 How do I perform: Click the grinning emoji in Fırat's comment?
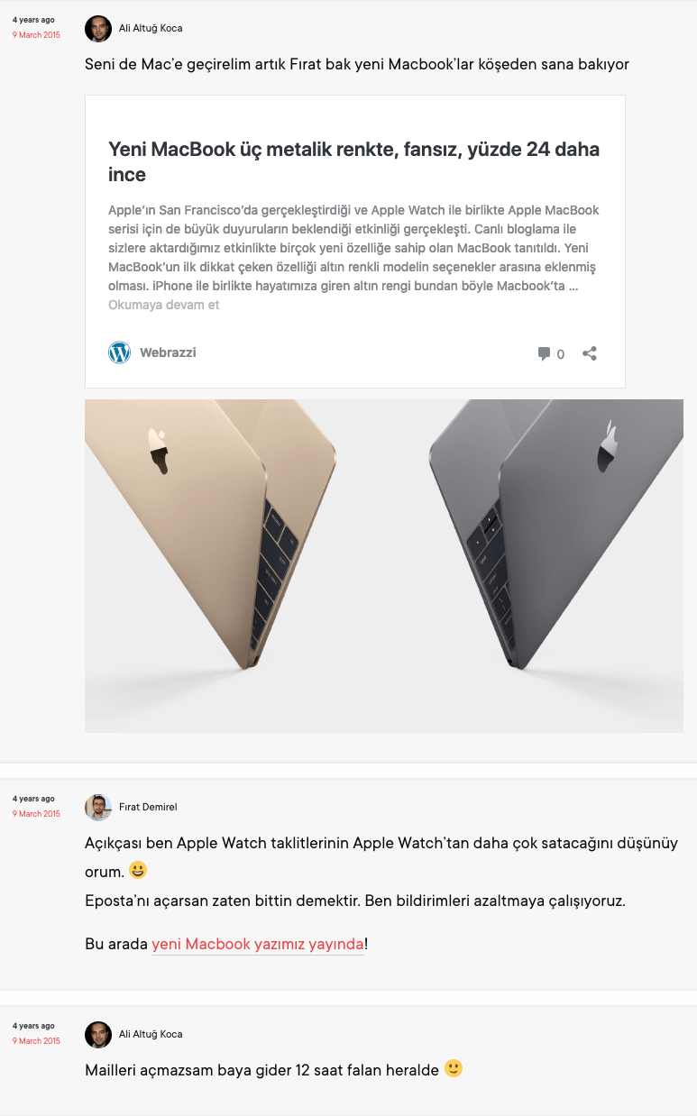click(137, 871)
